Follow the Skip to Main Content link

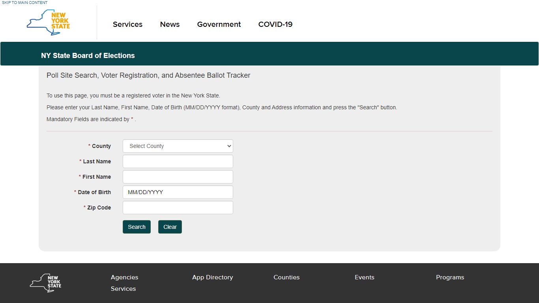click(x=25, y=2)
